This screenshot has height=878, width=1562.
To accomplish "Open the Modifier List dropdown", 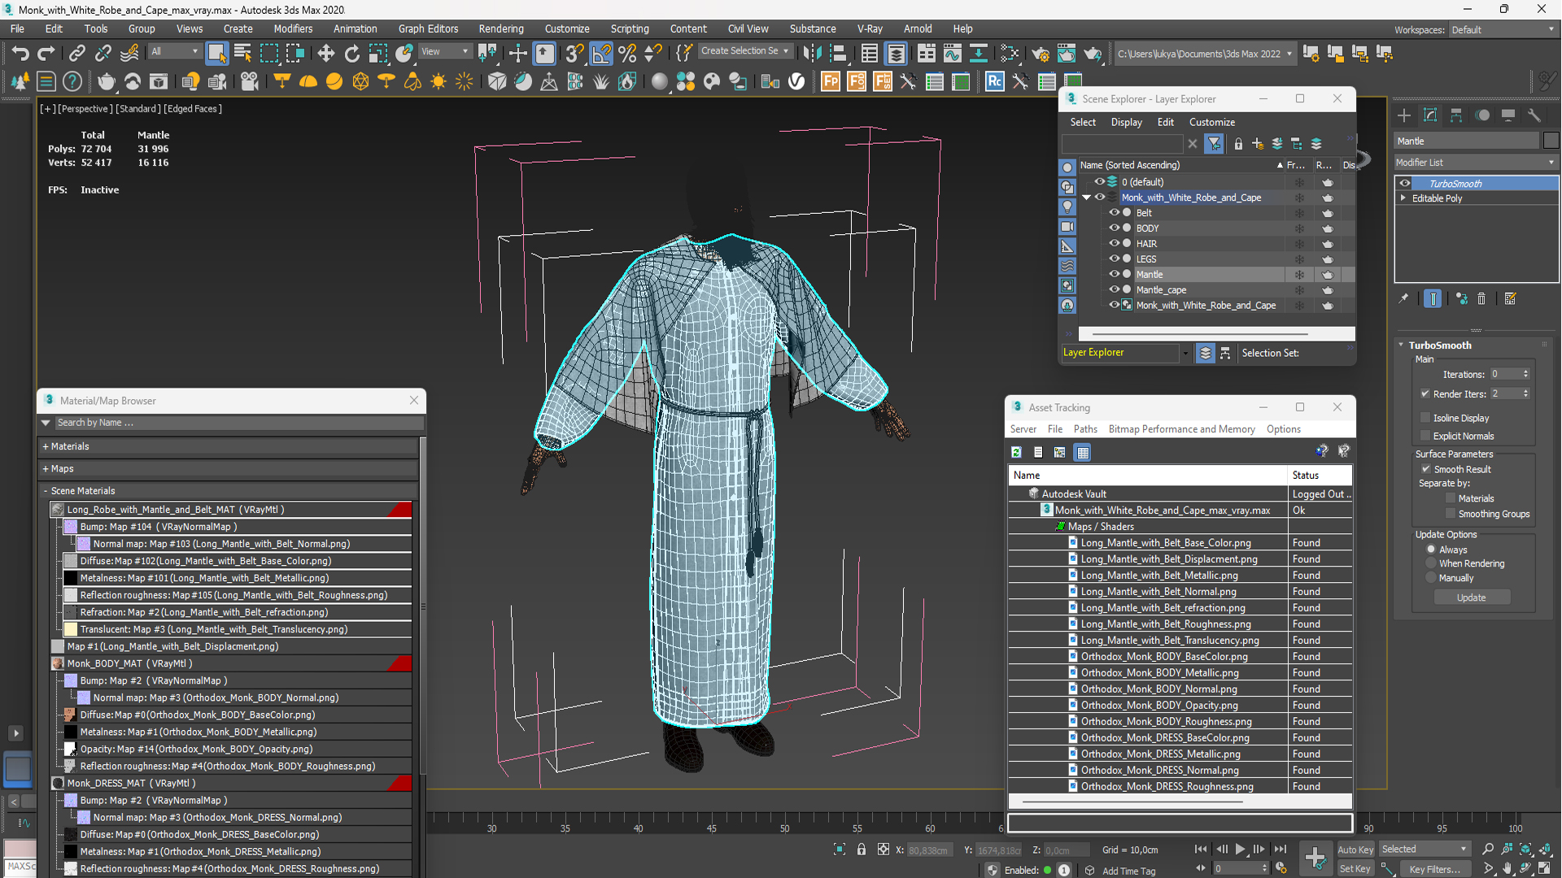I will tap(1476, 163).
